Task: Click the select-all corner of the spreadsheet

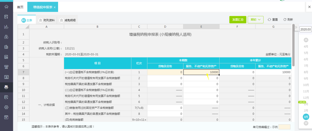Action: [24, 27]
